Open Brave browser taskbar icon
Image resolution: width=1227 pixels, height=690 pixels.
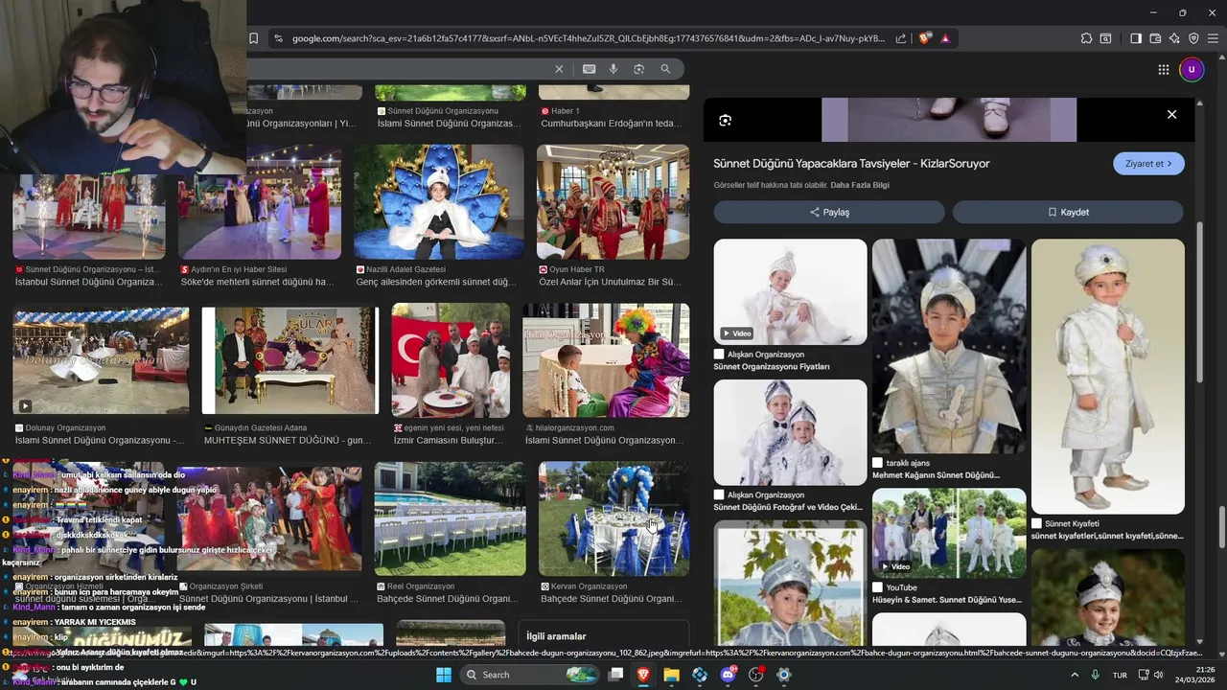click(x=643, y=675)
